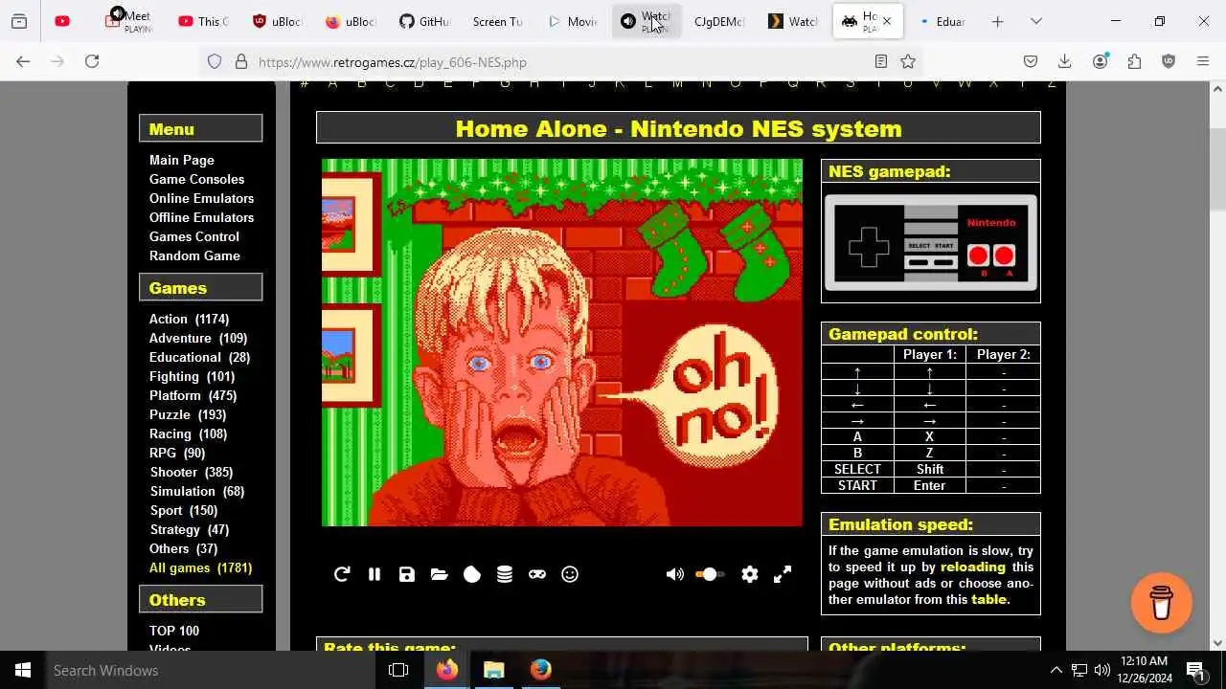Show site security padlock info
Screen dimensions: 1226x689
[x=241, y=61]
